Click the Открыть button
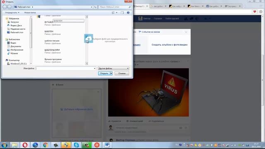 pos(104,73)
